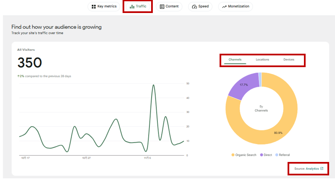
Task: Open the Analytics source link
Action: point(312,169)
